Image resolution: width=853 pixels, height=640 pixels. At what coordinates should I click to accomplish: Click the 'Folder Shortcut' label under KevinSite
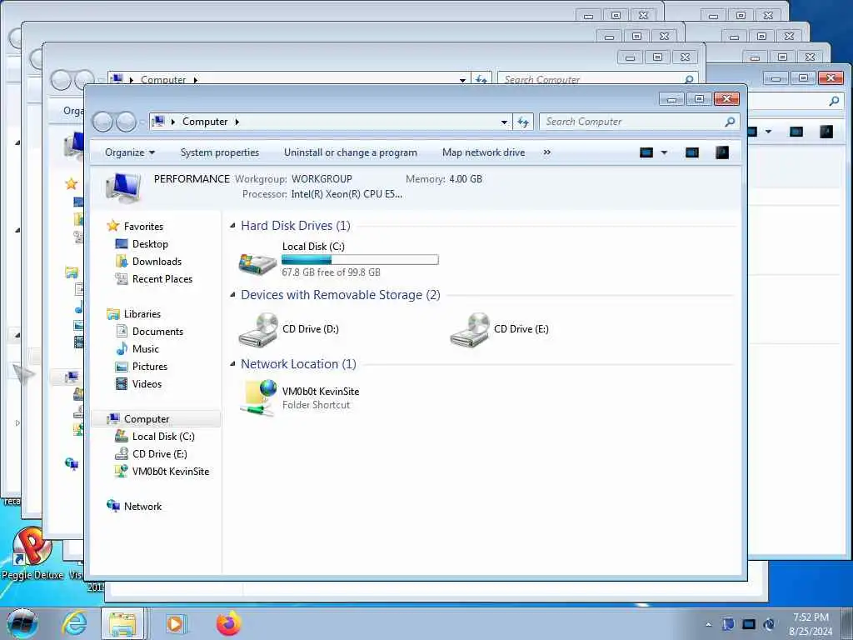coord(316,405)
